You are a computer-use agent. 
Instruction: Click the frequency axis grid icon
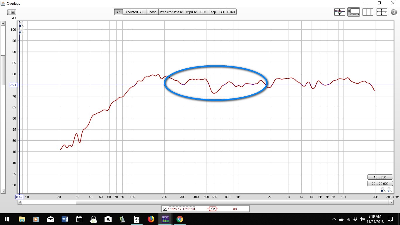click(368, 12)
